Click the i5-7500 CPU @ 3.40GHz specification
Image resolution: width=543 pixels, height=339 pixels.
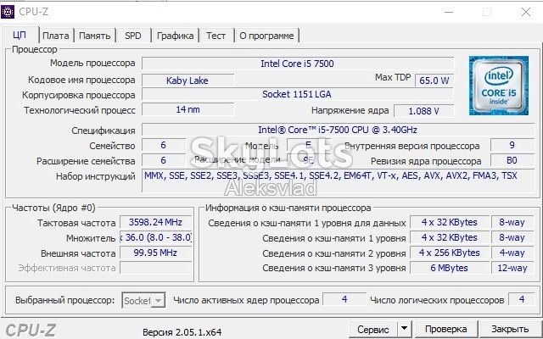338,130
